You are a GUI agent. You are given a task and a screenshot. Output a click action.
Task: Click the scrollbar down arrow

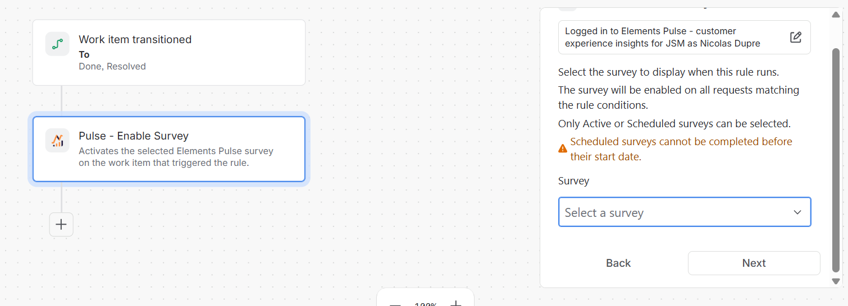pos(836,281)
